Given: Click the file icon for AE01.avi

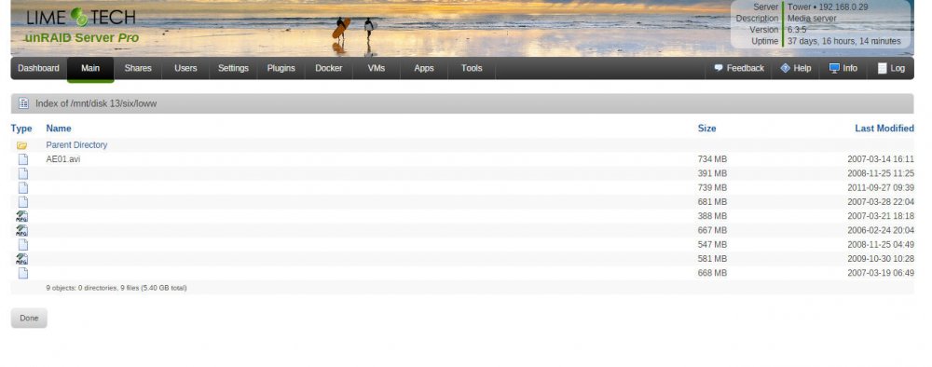Looking at the screenshot, I should pos(22,159).
